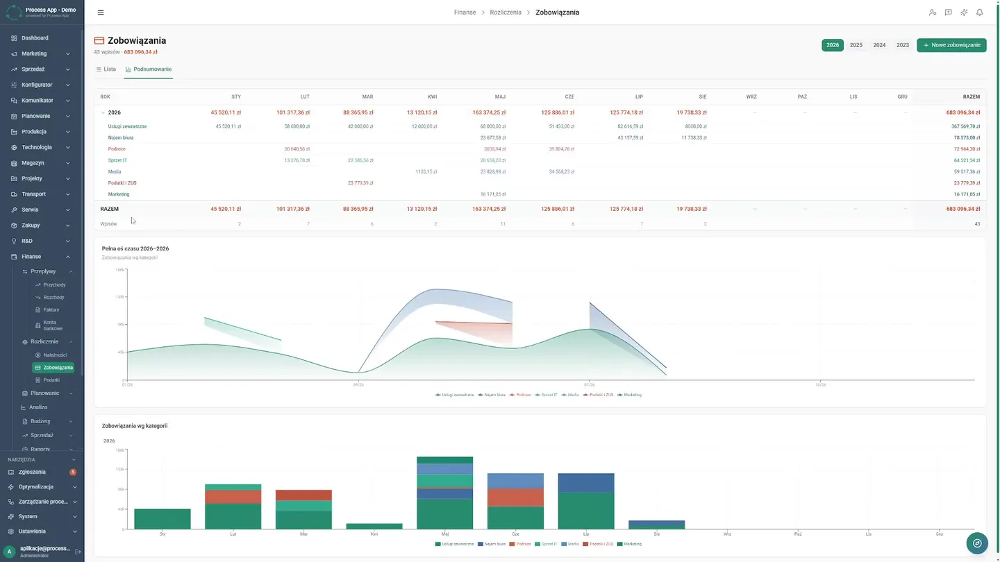Click Podatki i ZUS table row label
The image size is (1000, 562).
(122, 183)
